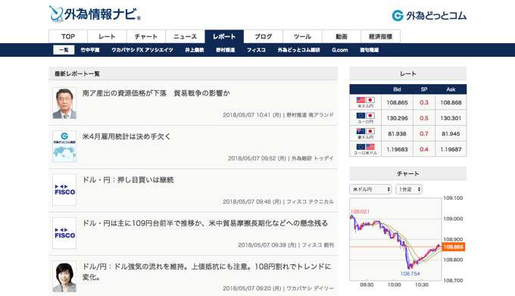Click EUR/JPY Bid value 130.296

(397, 118)
